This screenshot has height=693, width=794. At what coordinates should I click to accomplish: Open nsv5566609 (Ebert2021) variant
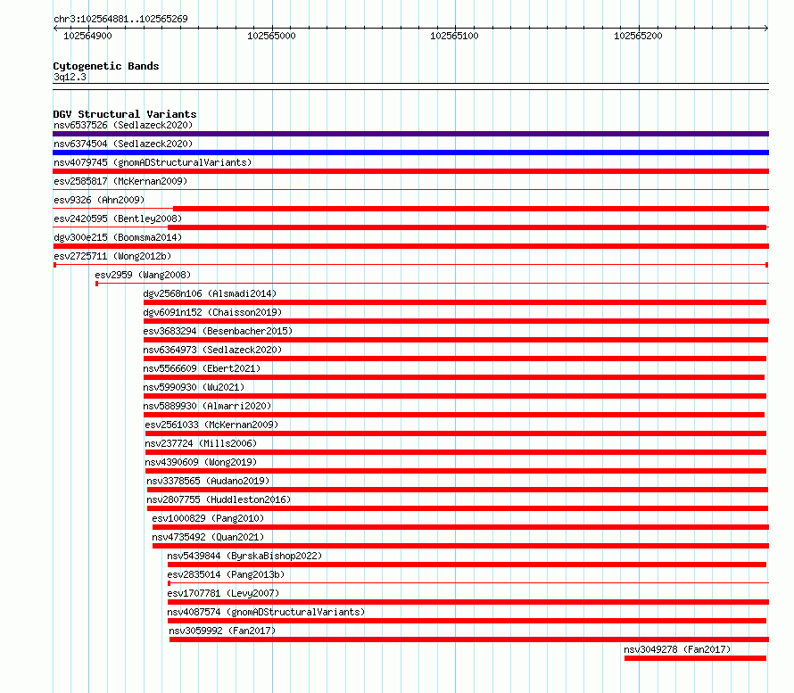click(202, 368)
